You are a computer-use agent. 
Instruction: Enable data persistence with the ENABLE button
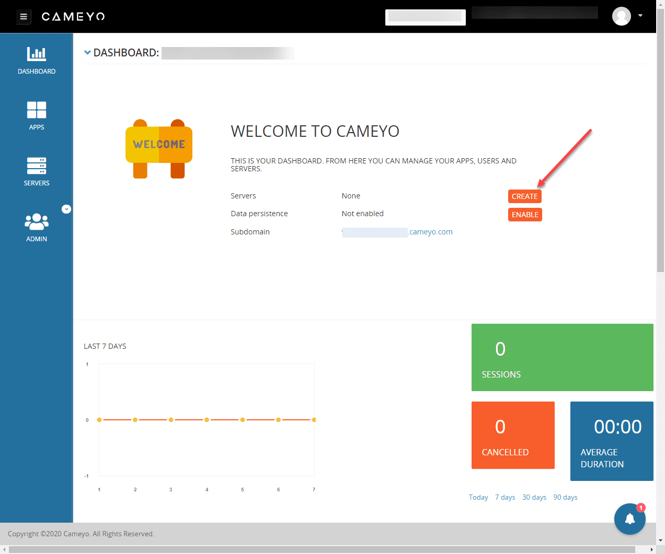tap(525, 214)
